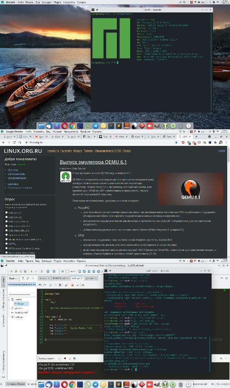
Task: Select the GNU GPL v3 poll option
Action: tap(7, 217)
